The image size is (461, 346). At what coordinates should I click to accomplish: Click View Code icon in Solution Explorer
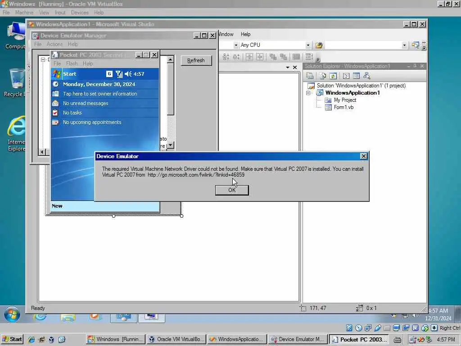click(346, 76)
